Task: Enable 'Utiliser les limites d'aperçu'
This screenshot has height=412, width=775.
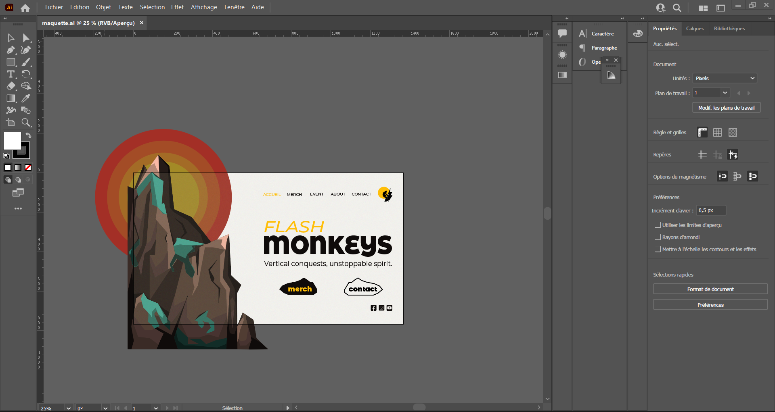Action: point(658,225)
